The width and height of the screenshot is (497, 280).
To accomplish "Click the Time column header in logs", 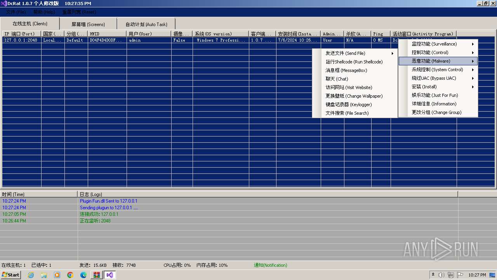I will 39,194.
